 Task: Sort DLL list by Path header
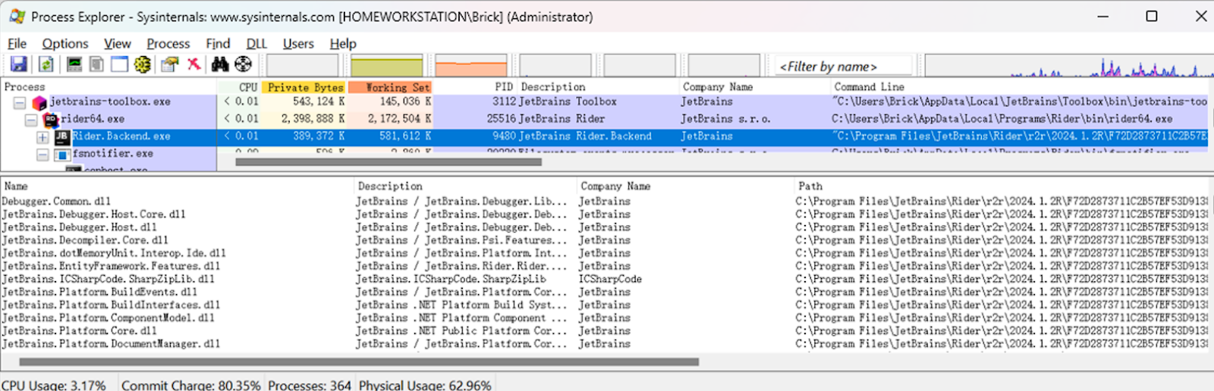point(1002,186)
